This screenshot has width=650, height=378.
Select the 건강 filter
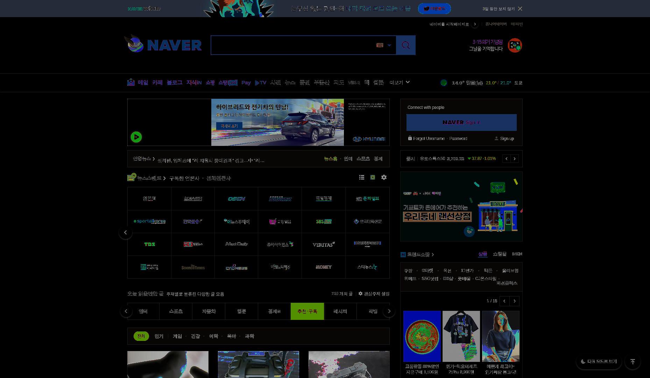195,336
